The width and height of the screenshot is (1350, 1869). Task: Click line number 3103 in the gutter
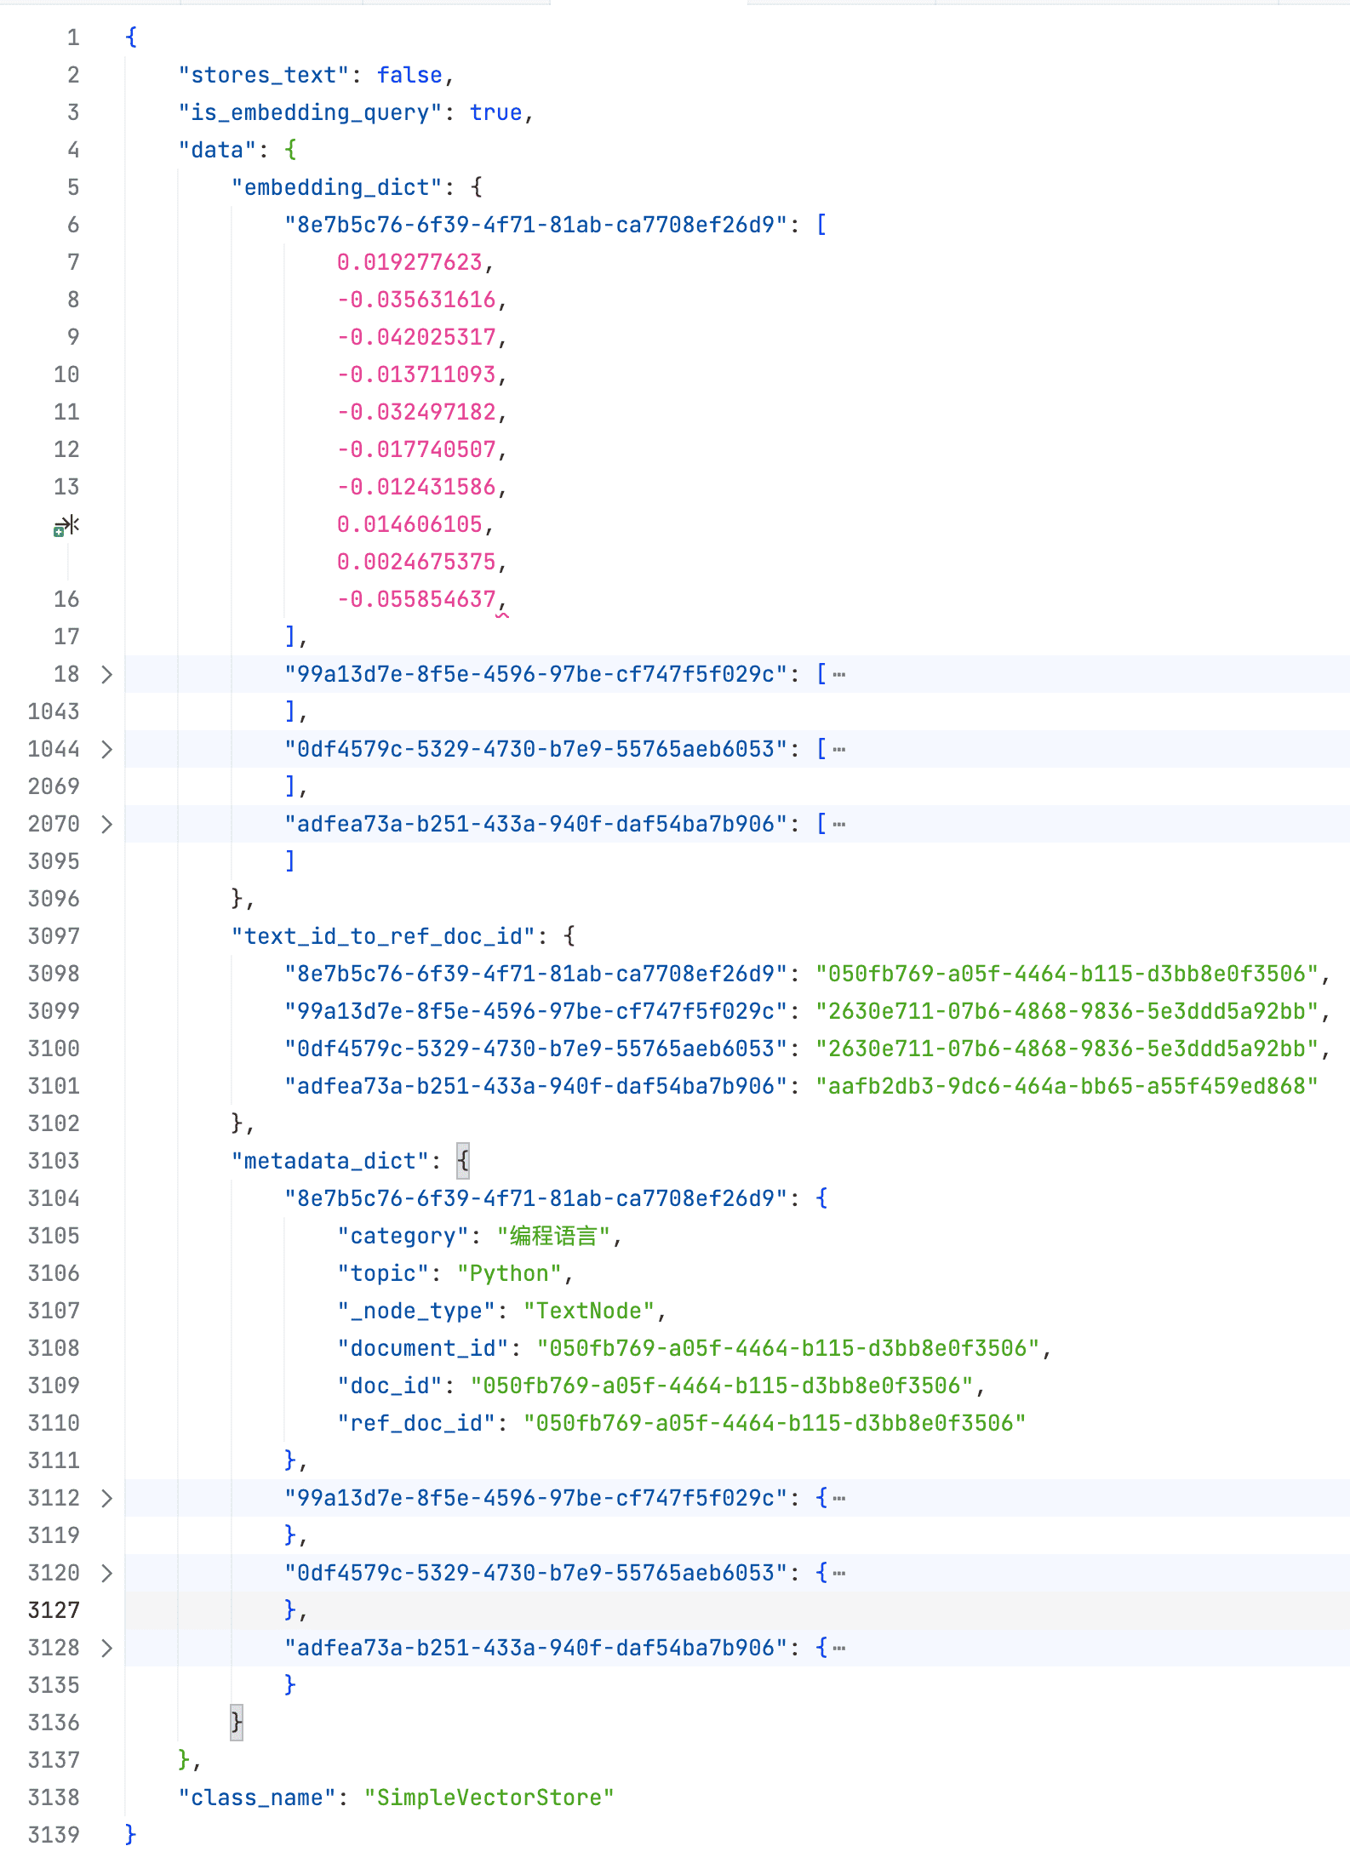coord(54,1162)
